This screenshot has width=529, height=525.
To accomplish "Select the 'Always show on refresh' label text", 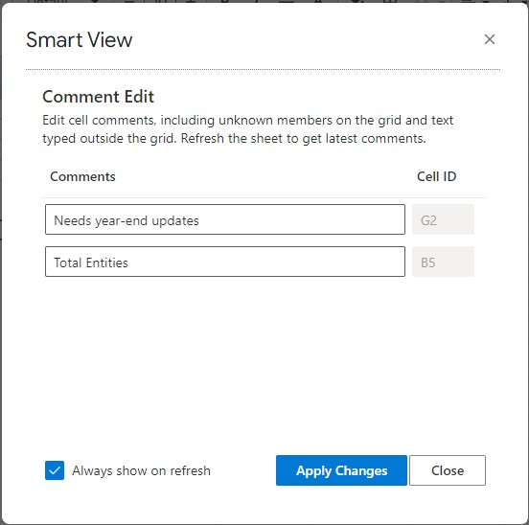I will click(142, 470).
